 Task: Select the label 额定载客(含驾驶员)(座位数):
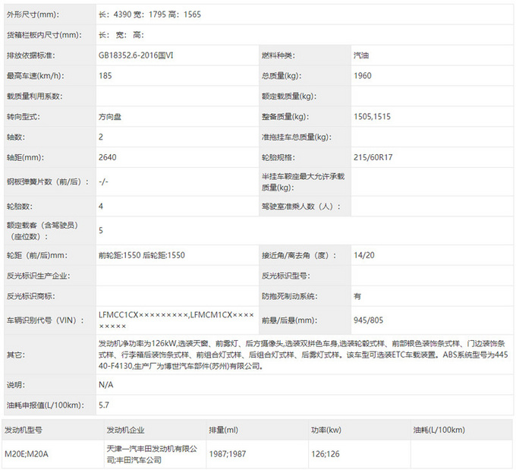(42, 231)
